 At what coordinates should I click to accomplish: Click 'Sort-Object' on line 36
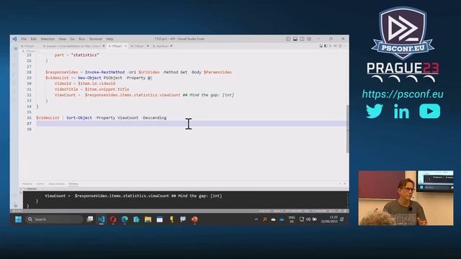pos(79,118)
